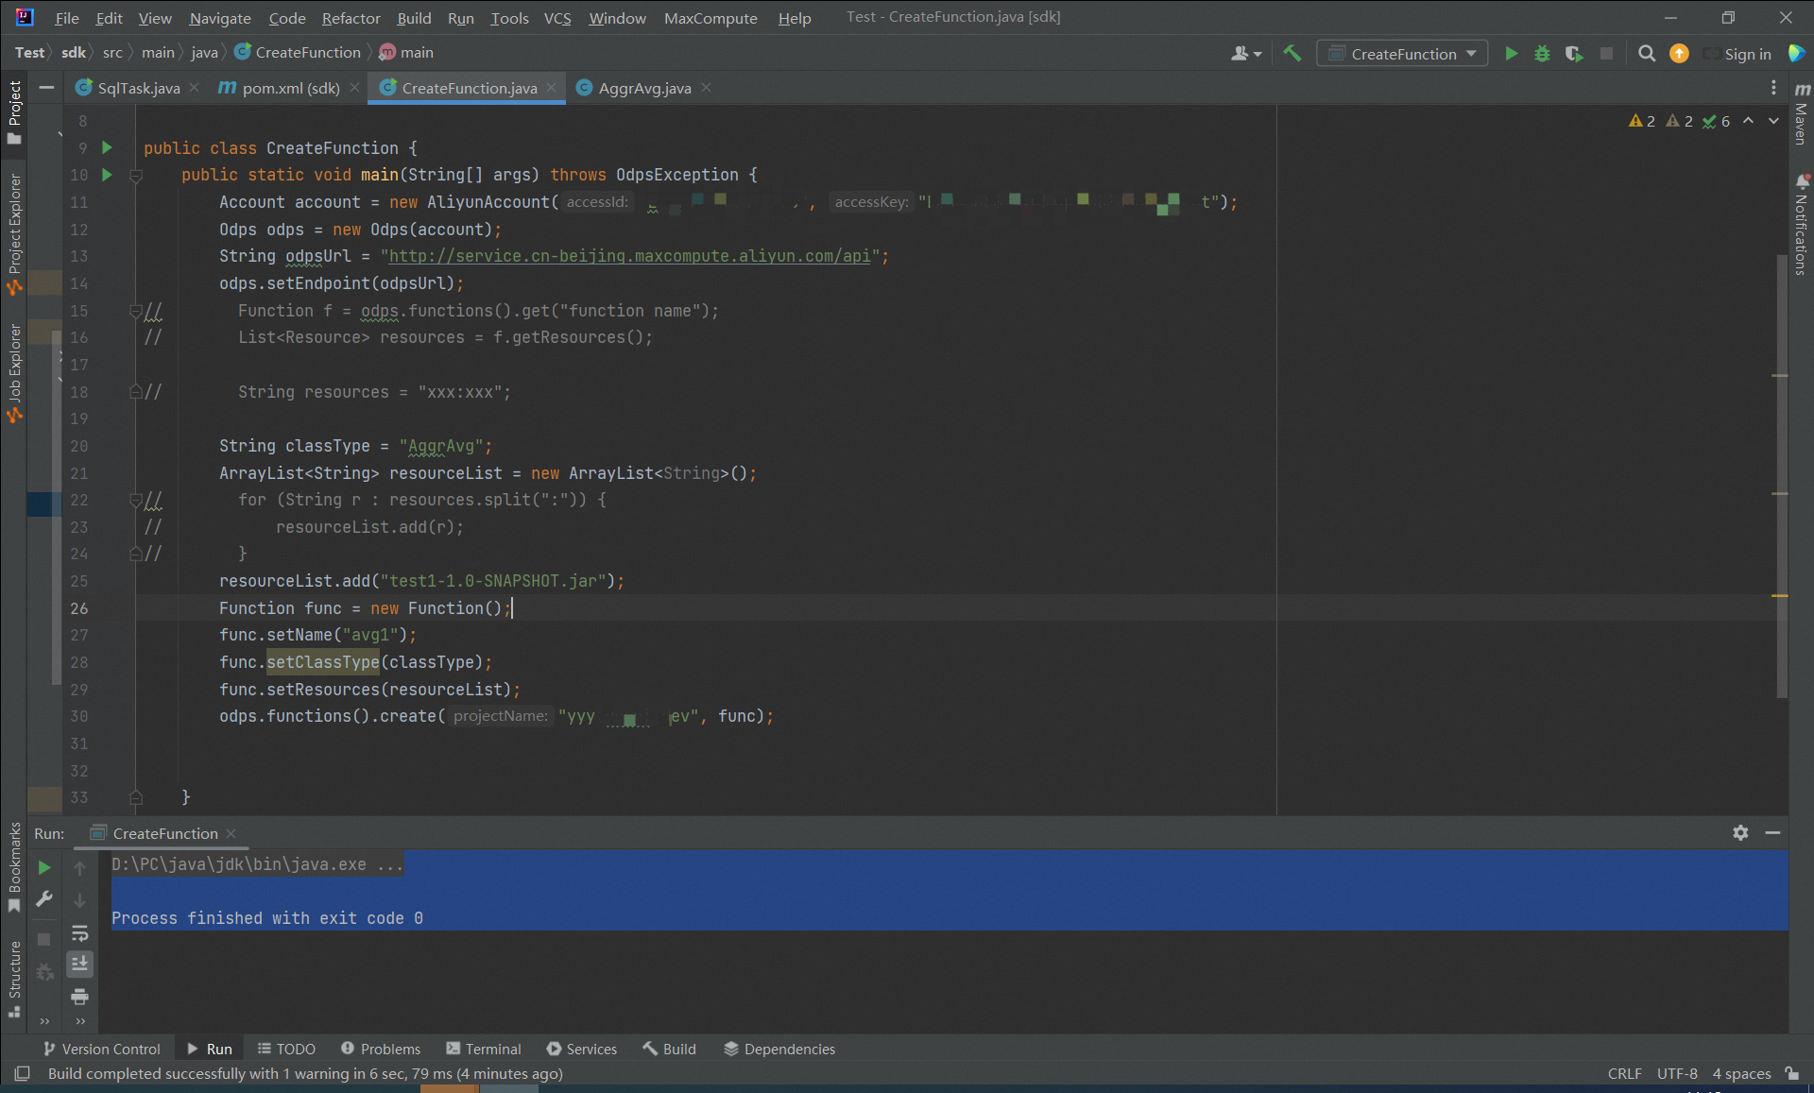
Task: Open Version Control tool window
Action: point(102,1049)
